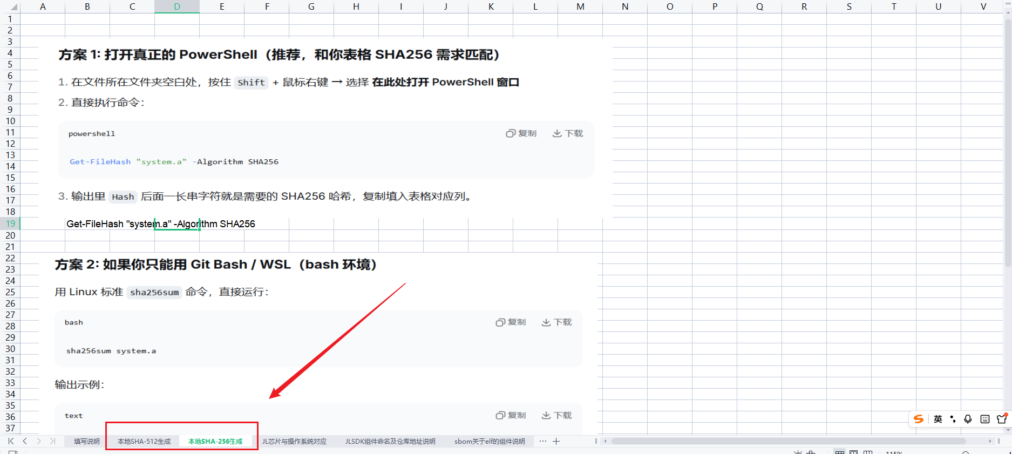Click the microphone voice input icon
Viewport: 1012px width, 454px height.
click(x=968, y=419)
